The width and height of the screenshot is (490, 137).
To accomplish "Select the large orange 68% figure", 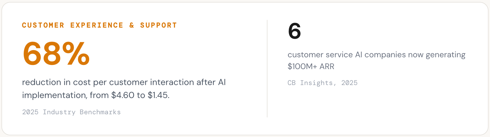I will point(56,54).
